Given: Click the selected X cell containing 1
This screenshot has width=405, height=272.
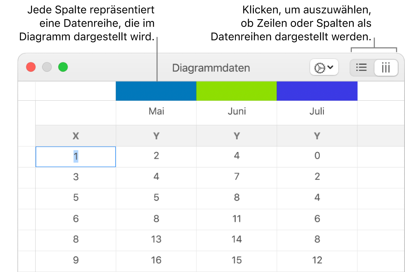Looking at the screenshot, I should pos(76,156).
